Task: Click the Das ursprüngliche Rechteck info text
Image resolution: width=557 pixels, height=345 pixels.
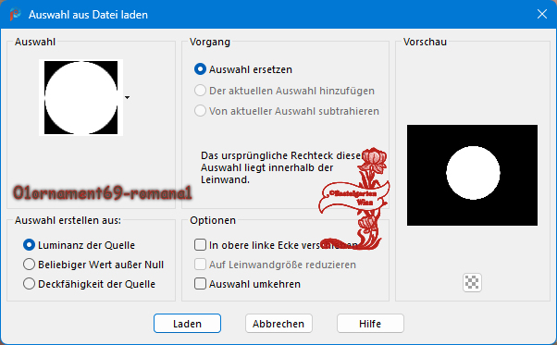Action: tap(280, 167)
